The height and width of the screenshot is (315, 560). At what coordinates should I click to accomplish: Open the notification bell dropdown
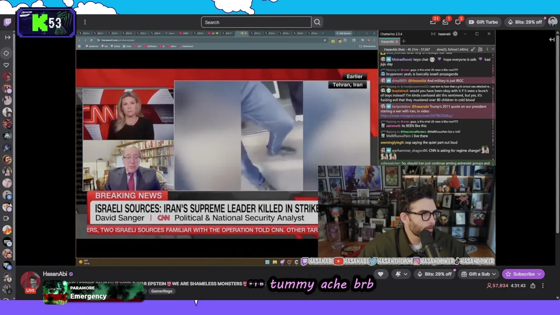coord(401,274)
